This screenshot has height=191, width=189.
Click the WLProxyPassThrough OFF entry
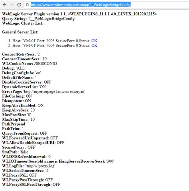click(x=28, y=180)
